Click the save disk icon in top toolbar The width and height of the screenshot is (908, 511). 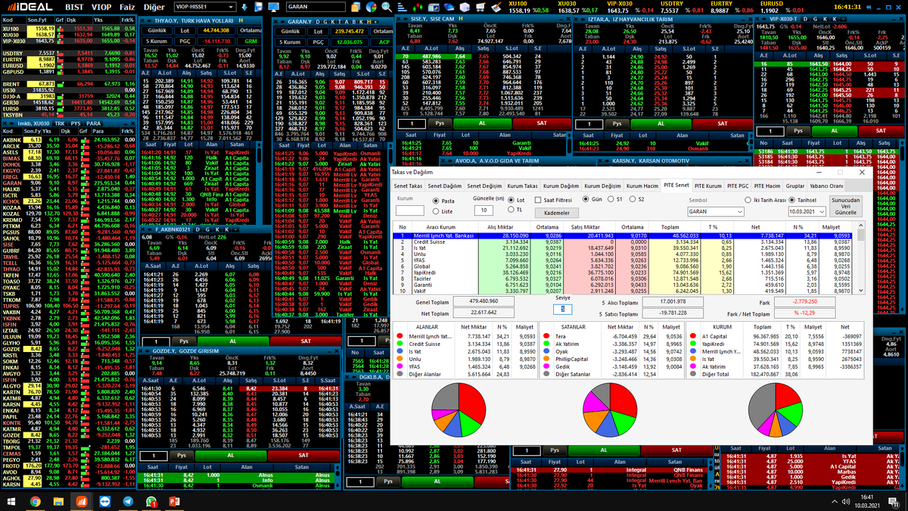(x=258, y=6)
